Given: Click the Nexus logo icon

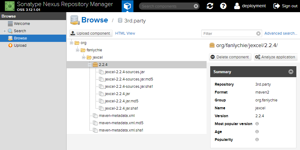Looking at the screenshot, I should (10, 6).
